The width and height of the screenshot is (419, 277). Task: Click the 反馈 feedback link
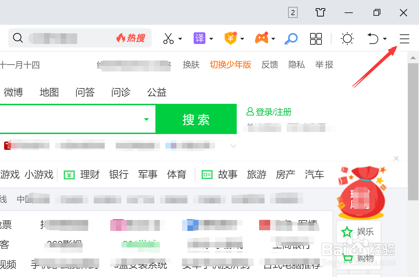269,65
